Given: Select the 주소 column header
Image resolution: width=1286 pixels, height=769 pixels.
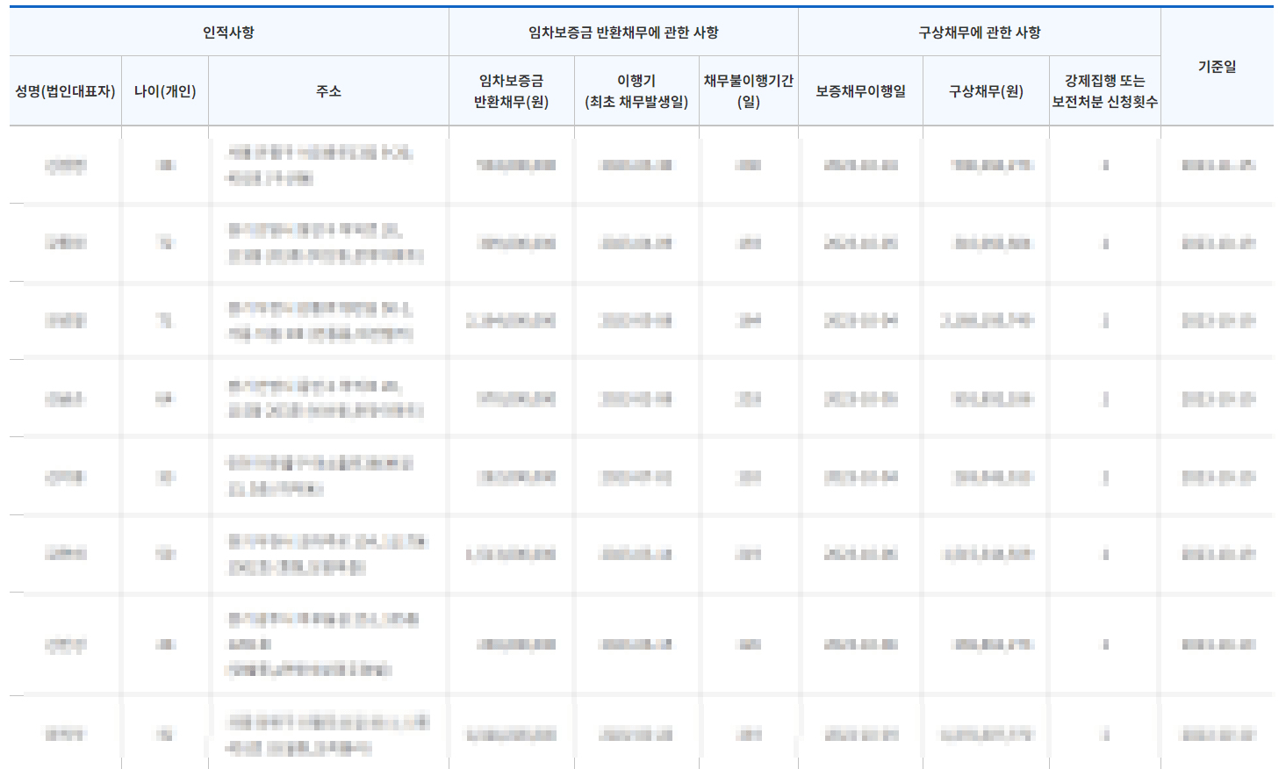Looking at the screenshot, I should (x=327, y=90).
